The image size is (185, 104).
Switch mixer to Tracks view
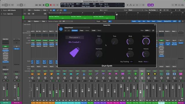(104, 21)
